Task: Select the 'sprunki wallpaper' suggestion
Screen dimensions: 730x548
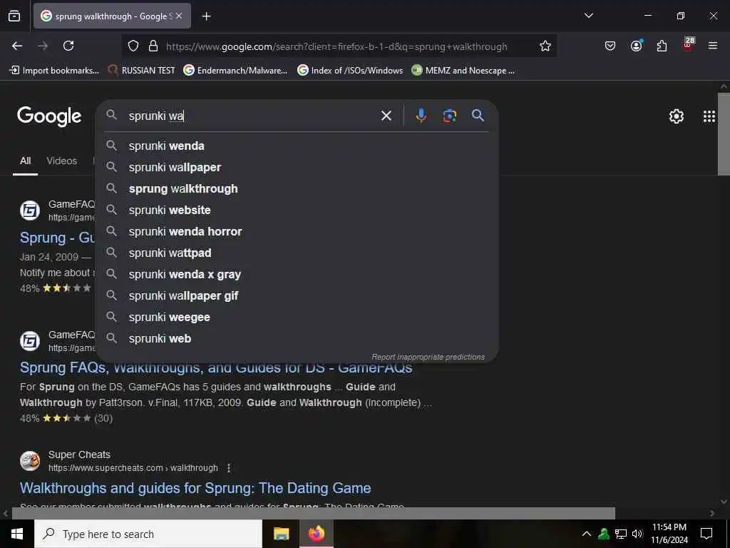Action: click(297, 167)
